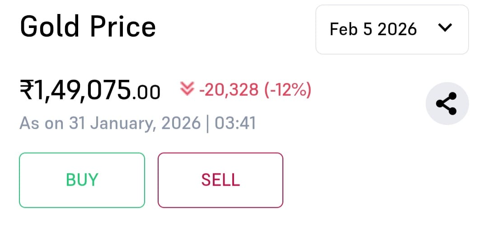The image size is (488, 237).
Task: Click the Gold Price heading
Action: pos(88,27)
